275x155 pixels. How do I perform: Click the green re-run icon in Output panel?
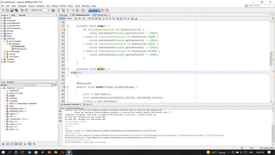pos(60,111)
